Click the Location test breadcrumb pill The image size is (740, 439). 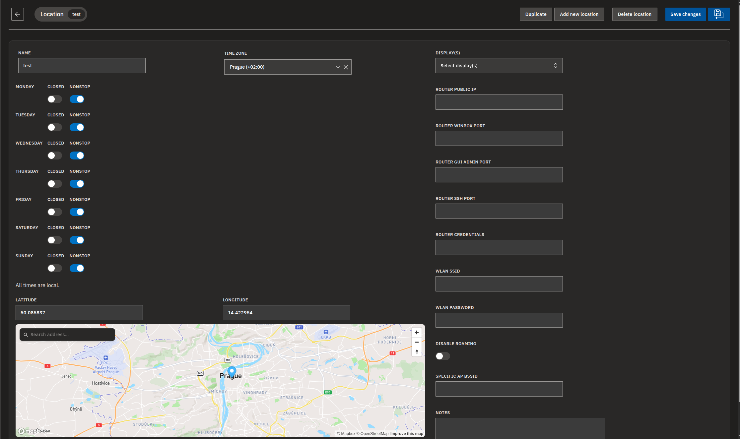[61, 14]
